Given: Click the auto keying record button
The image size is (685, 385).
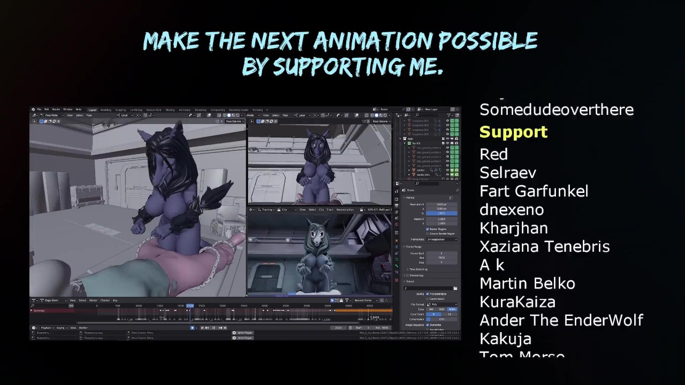Looking at the screenshot, I should point(192,328).
